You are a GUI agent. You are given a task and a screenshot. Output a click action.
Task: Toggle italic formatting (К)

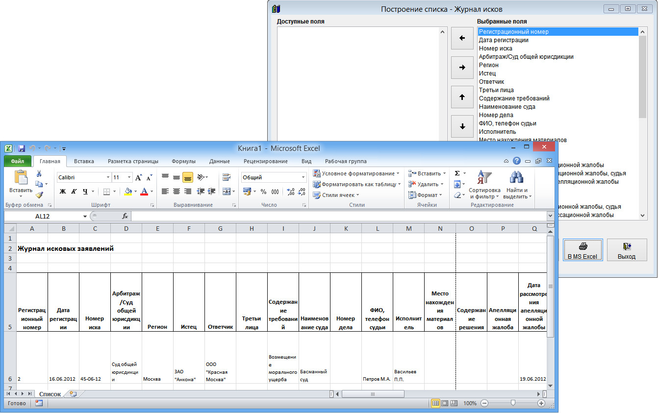[x=74, y=192]
